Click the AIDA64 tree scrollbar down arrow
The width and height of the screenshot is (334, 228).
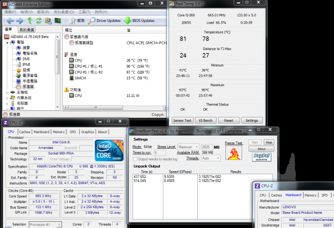pyautogui.click(x=57, y=107)
